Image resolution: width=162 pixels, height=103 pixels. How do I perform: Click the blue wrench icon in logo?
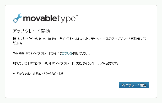(x=18, y=18)
